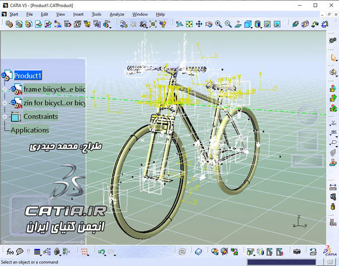Expand the frame biicycle tree node
339x266 pixels.
[x=5, y=89]
